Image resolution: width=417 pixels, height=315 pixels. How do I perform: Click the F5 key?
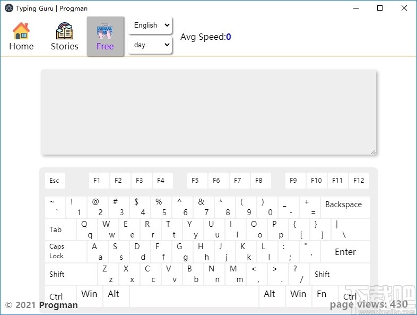point(197,181)
